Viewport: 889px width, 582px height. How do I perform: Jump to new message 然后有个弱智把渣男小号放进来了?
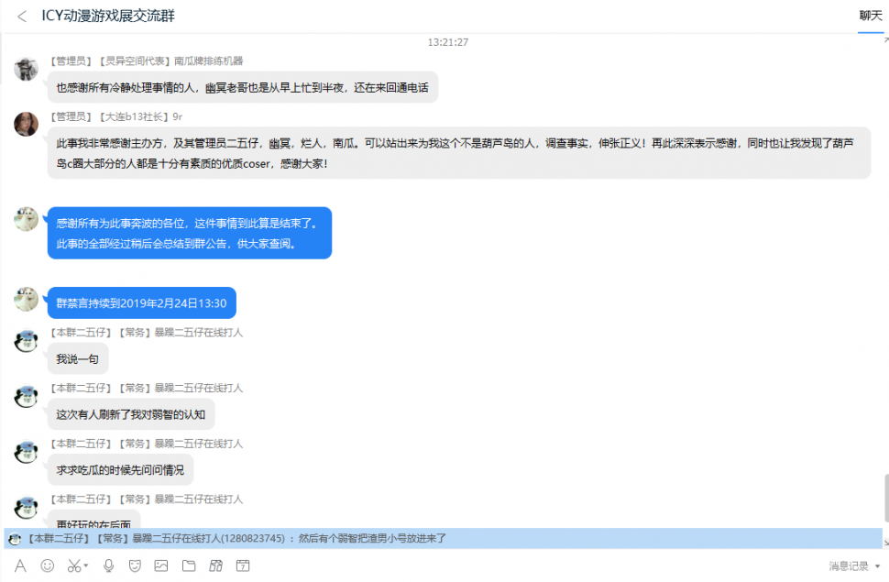coord(444,538)
